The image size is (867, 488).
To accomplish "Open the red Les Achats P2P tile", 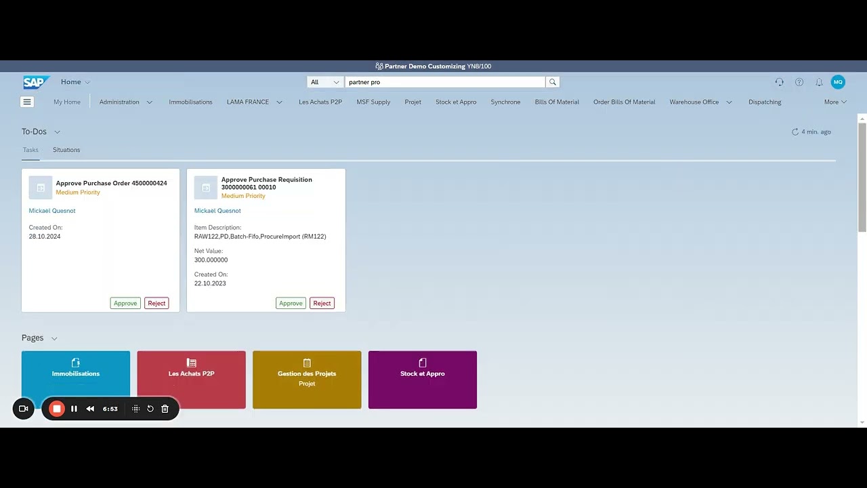I will click(x=191, y=380).
